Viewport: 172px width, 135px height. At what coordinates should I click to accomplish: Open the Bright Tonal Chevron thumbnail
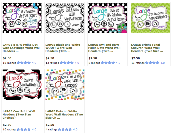click(x=150, y=18)
